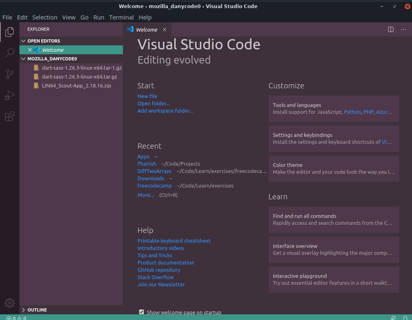Open recent project Thairish
412x320 pixels.
147,164
